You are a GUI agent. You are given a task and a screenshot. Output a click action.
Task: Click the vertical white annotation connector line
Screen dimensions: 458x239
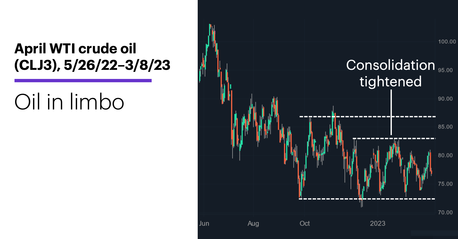coord(391,112)
